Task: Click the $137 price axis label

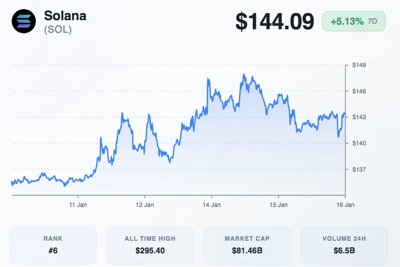Action: click(359, 169)
